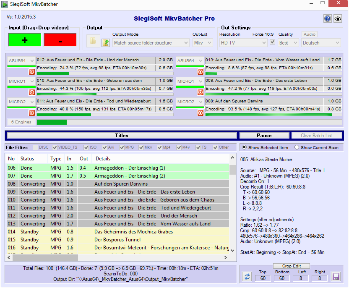
Task: Click the Crop Edit button
Action: (x=292, y=266)
